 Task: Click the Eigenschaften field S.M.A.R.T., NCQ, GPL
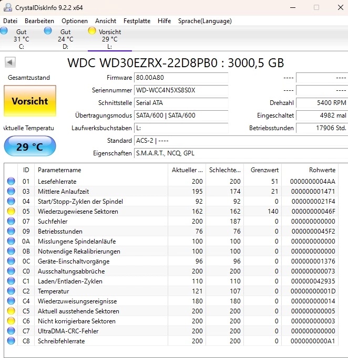[241, 153]
